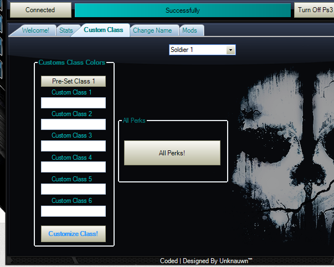The height and width of the screenshot is (267, 334).
Task: Click the All Perks group title
Action: tap(134, 121)
